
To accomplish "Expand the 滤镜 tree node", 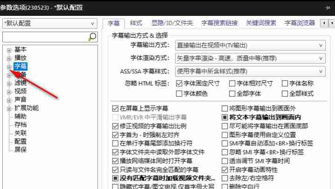I will coord(9,84).
